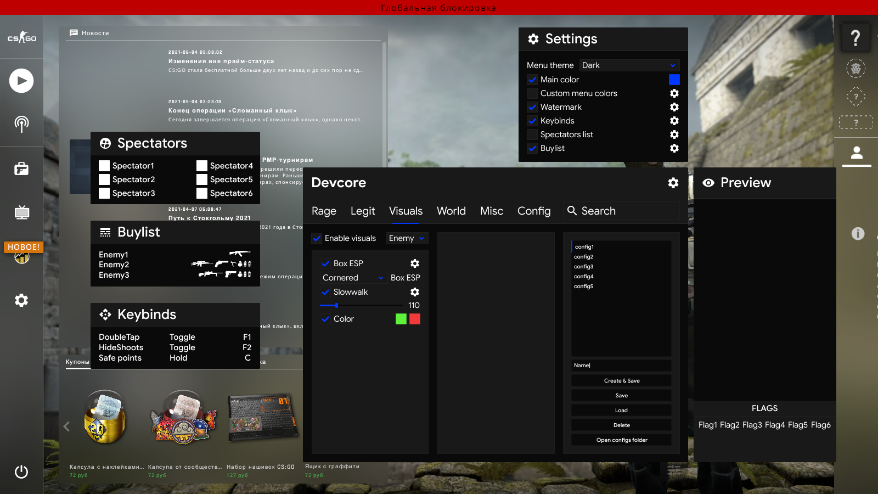Click the Create & Save button
The width and height of the screenshot is (878, 494).
point(621,380)
